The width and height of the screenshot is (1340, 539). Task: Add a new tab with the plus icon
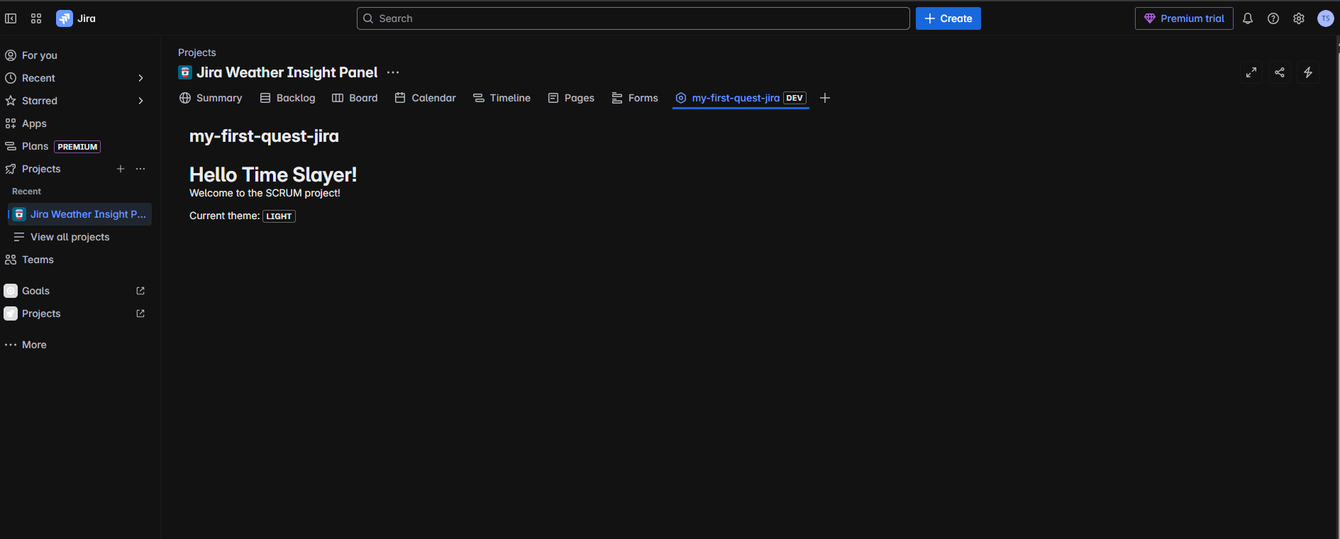pos(825,98)
